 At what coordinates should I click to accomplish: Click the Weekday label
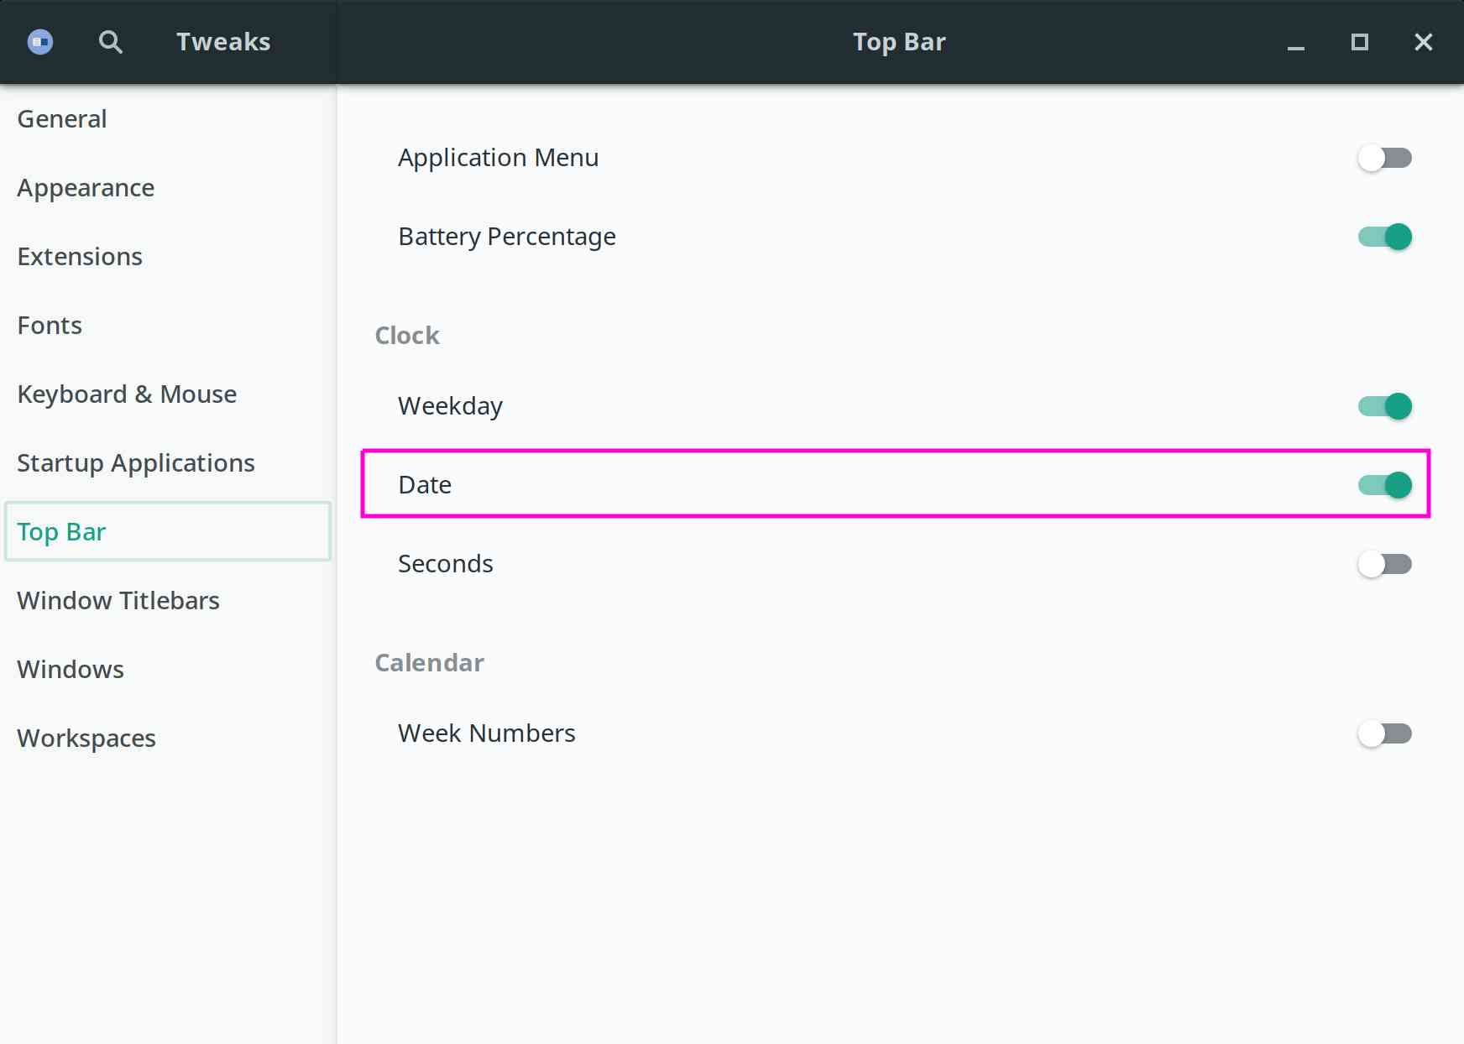coord(450,406)
